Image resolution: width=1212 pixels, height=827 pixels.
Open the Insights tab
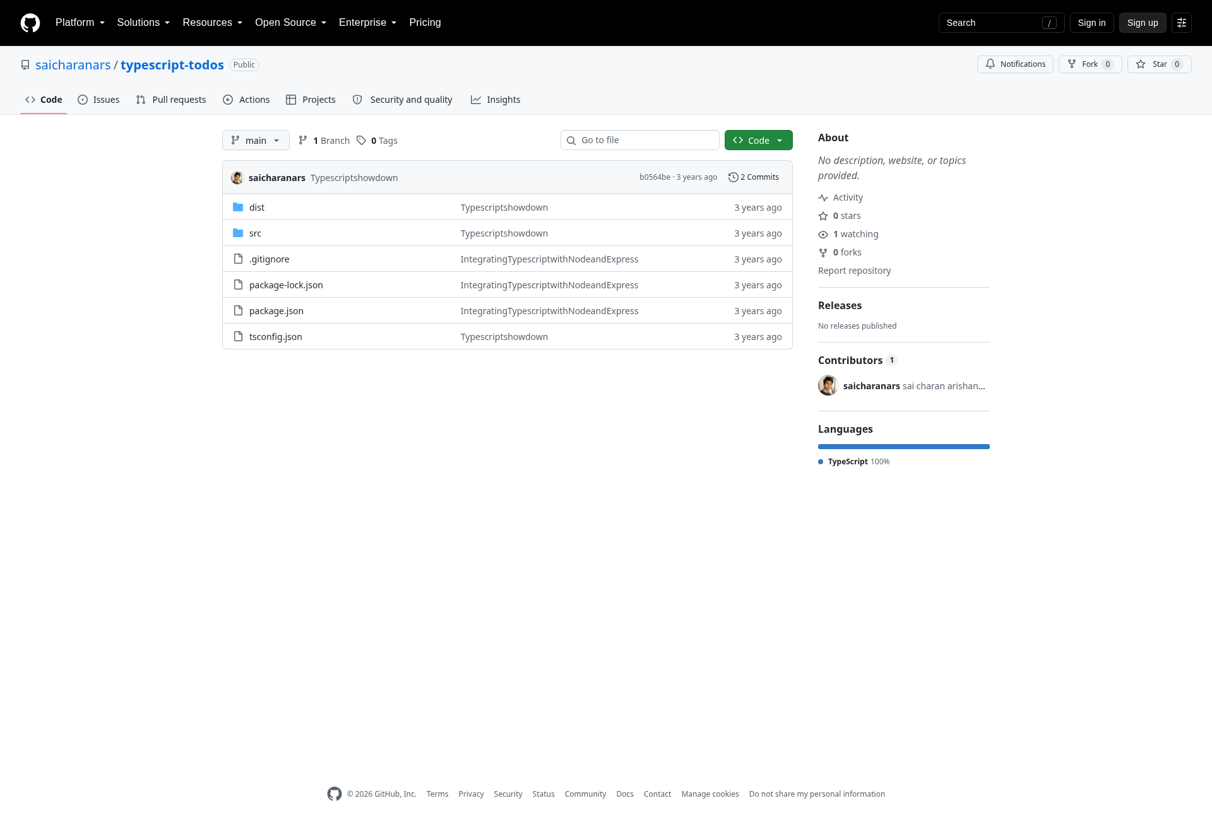tap(496, 100)
